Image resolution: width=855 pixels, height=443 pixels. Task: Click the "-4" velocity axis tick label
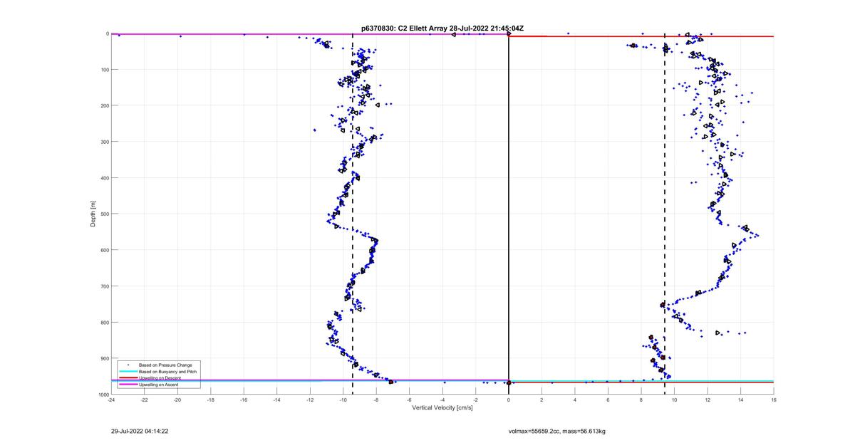point(442,400)
